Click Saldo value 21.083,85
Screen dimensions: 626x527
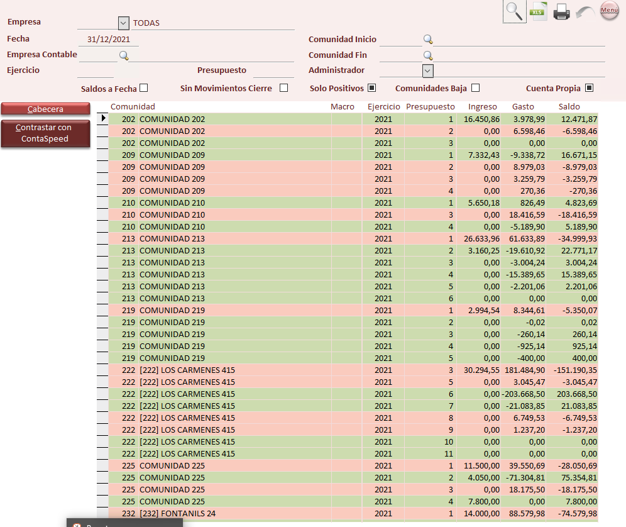[x=579, y=406]
